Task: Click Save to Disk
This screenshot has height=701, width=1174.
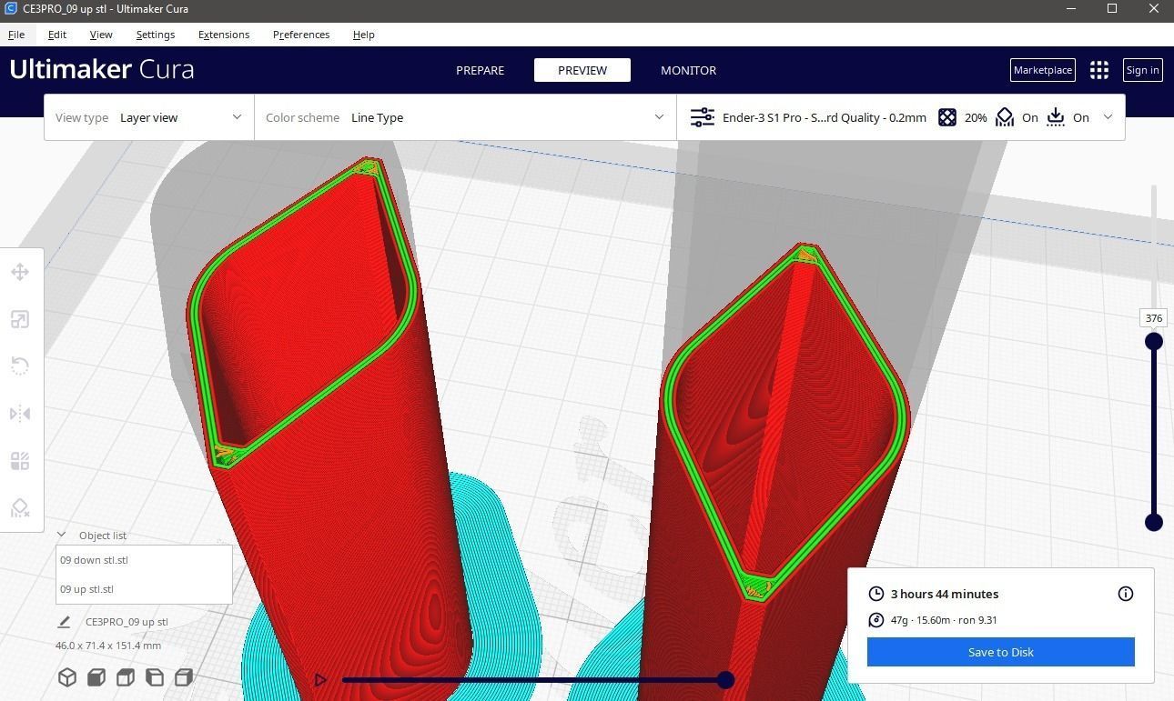Action: coord(1000,652)
